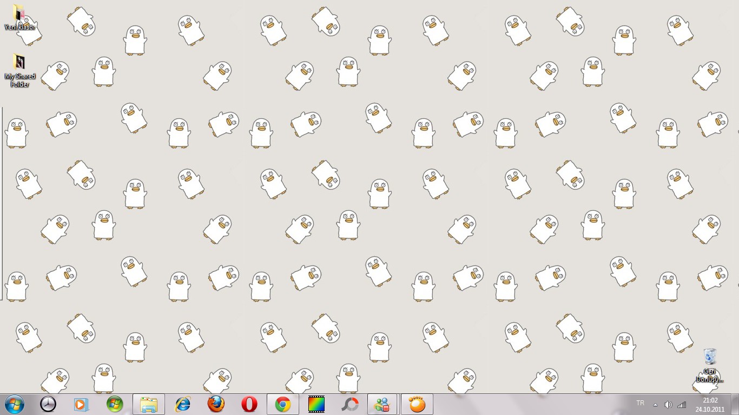Click the gray and red ring taskbar icon

click(350, 404)
